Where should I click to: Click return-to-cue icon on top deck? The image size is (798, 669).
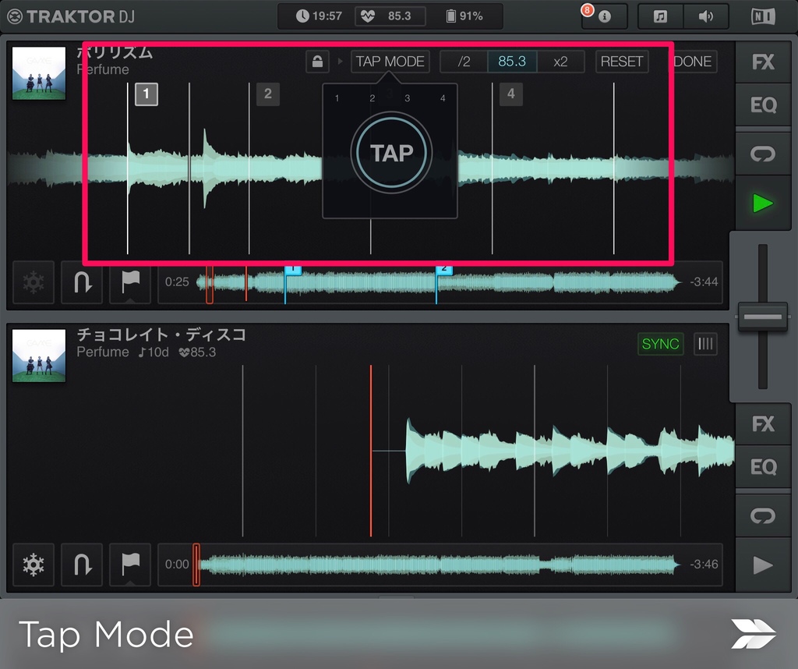tap(82, 282)
